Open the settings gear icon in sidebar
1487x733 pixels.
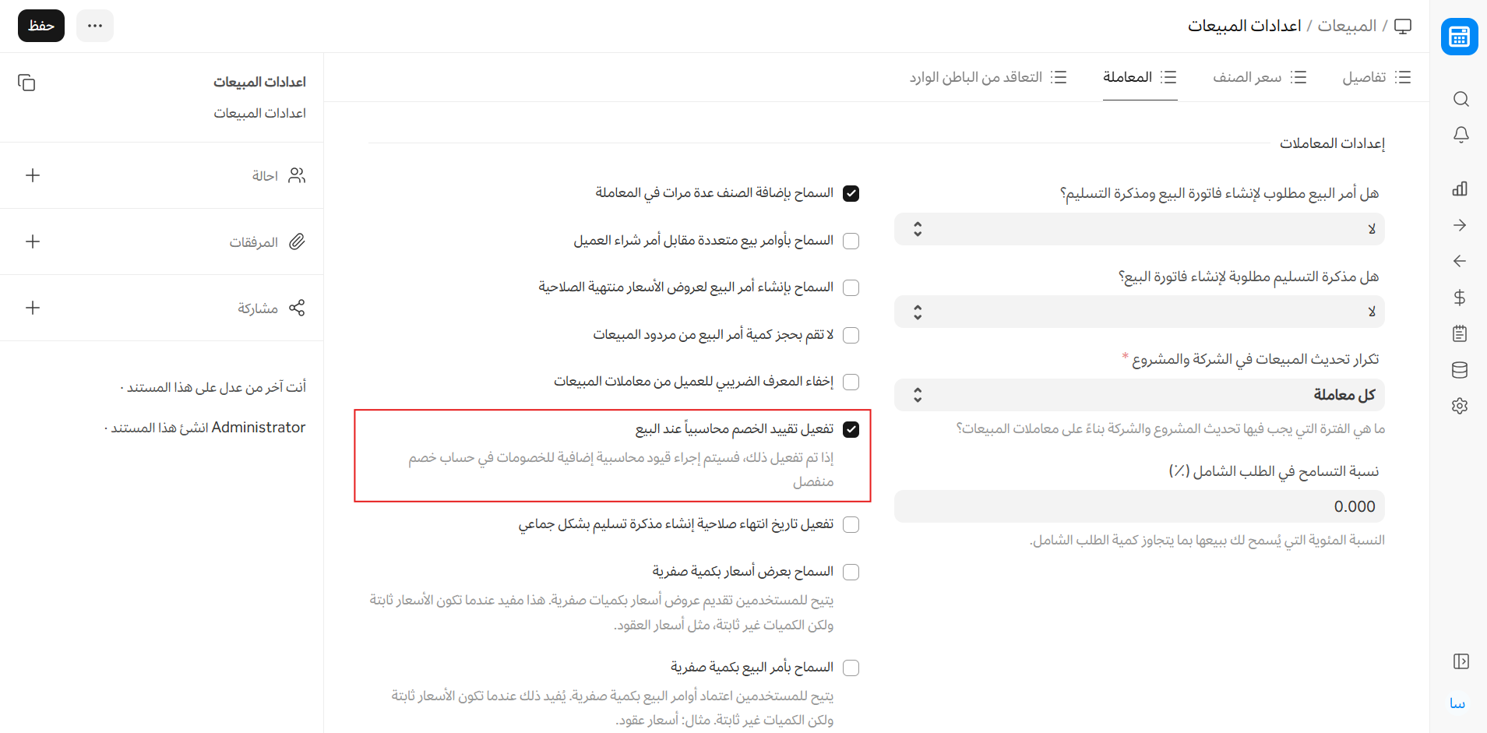tap(1460, 406)
